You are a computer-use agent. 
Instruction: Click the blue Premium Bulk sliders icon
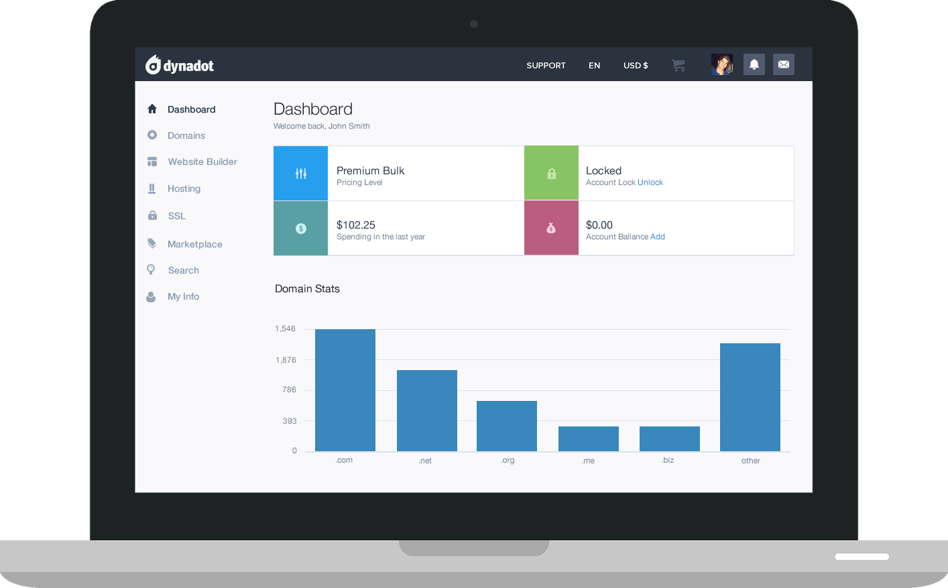coord(301,174)
